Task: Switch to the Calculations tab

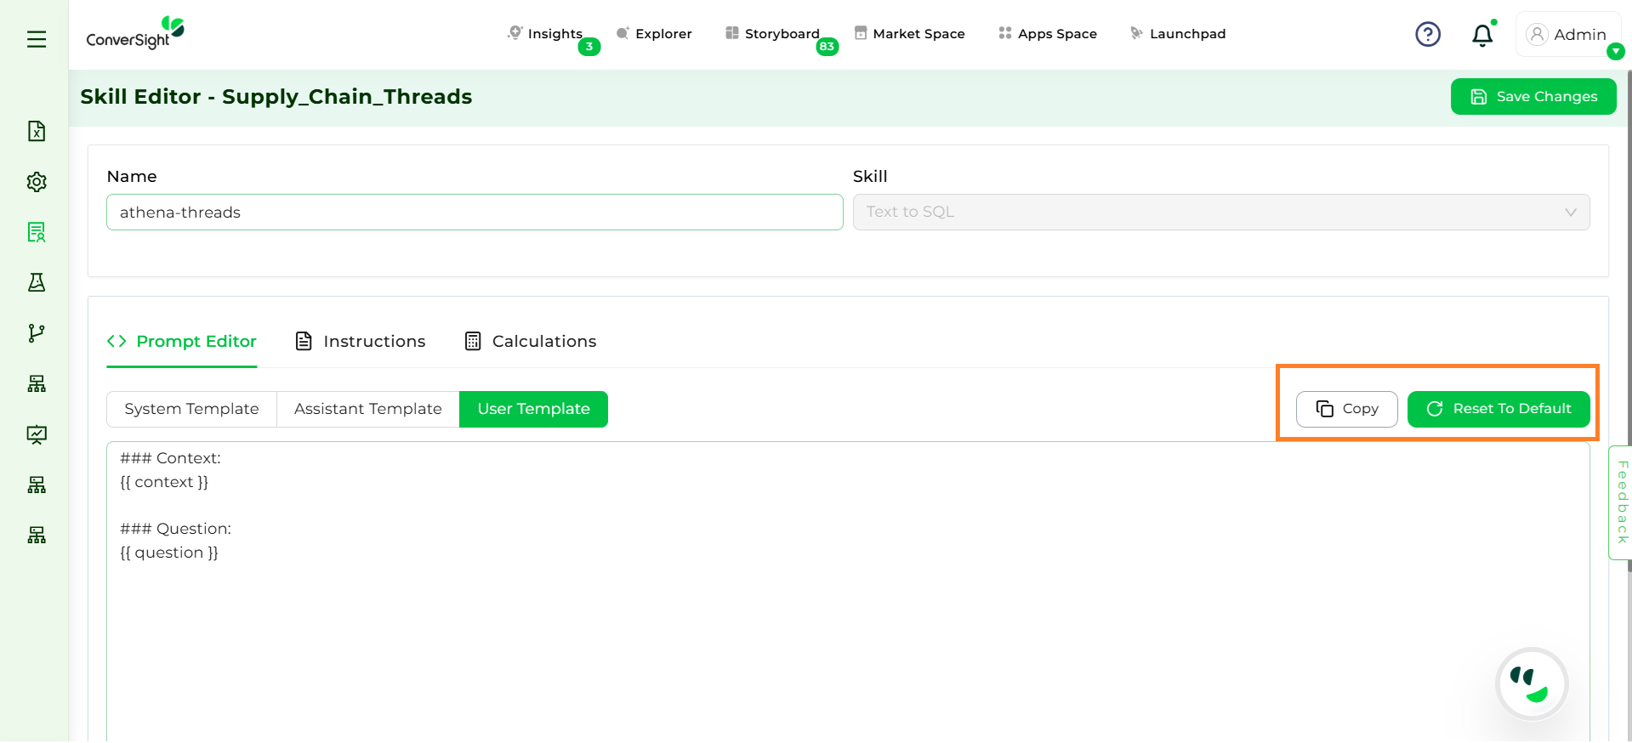Action: point(531,342)
